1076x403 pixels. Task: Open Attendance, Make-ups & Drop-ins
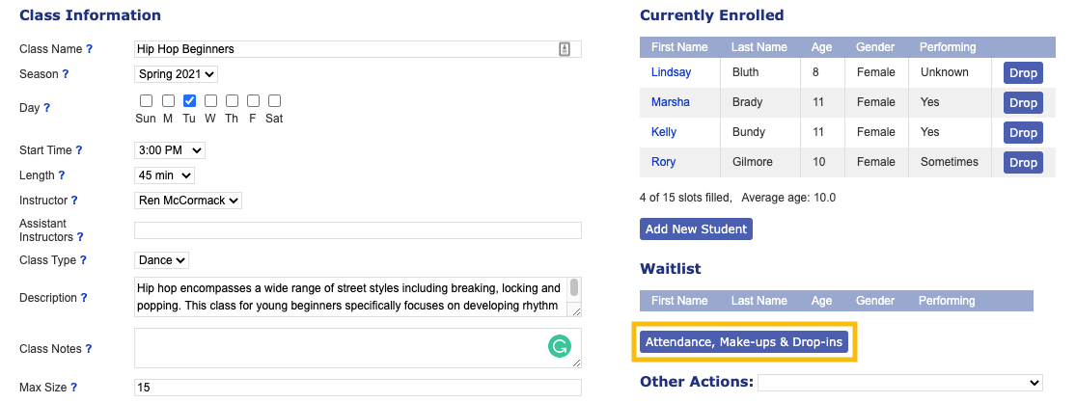[743, 342]
